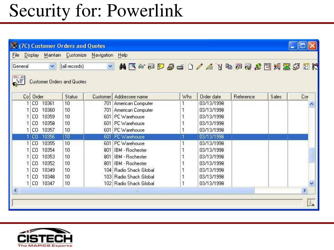Click the vertical scrollbar up arrow

point(311,104)
